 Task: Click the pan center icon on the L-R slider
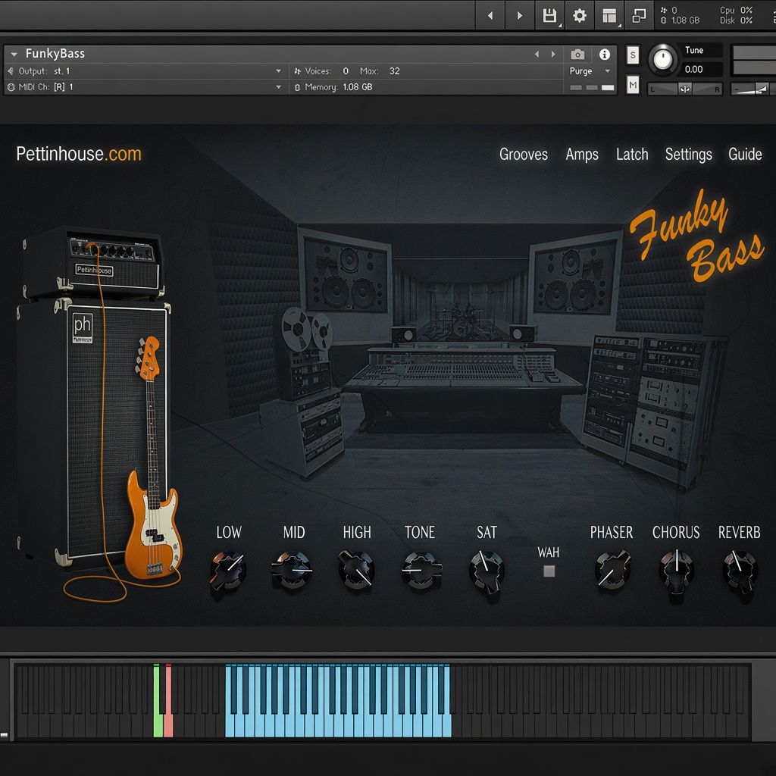pos(685,89)
